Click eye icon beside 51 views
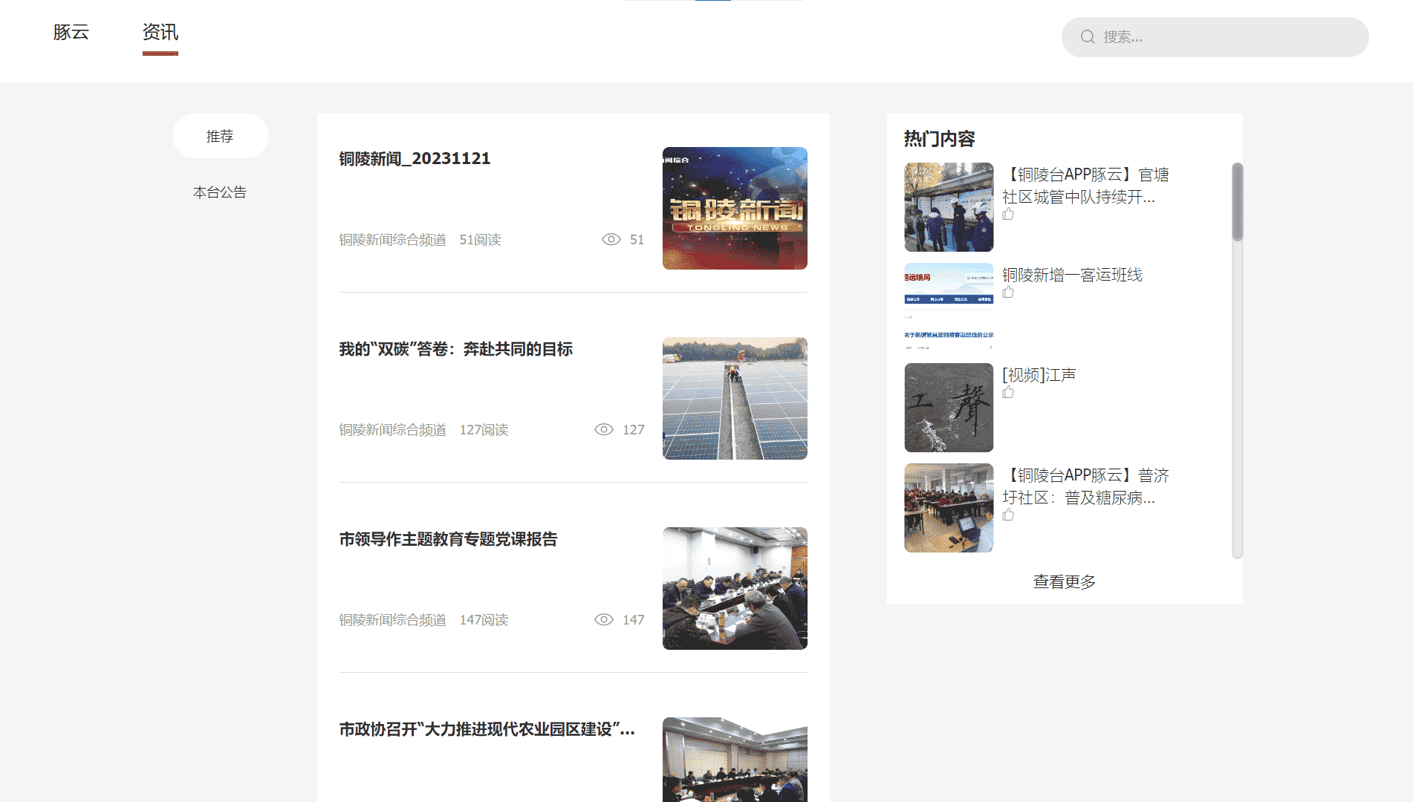Screen dimensions: 1413x802 click(x=611, y=240)
